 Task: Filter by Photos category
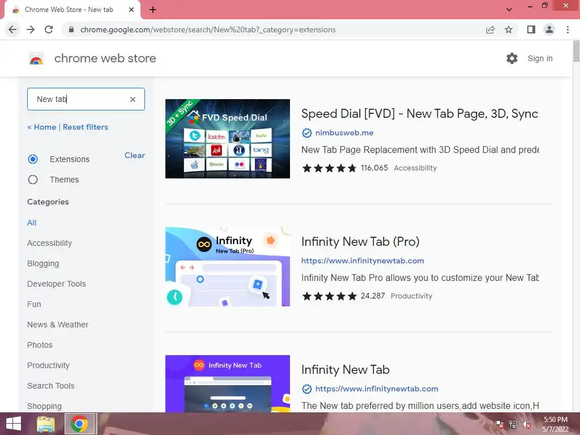[40, 345]
